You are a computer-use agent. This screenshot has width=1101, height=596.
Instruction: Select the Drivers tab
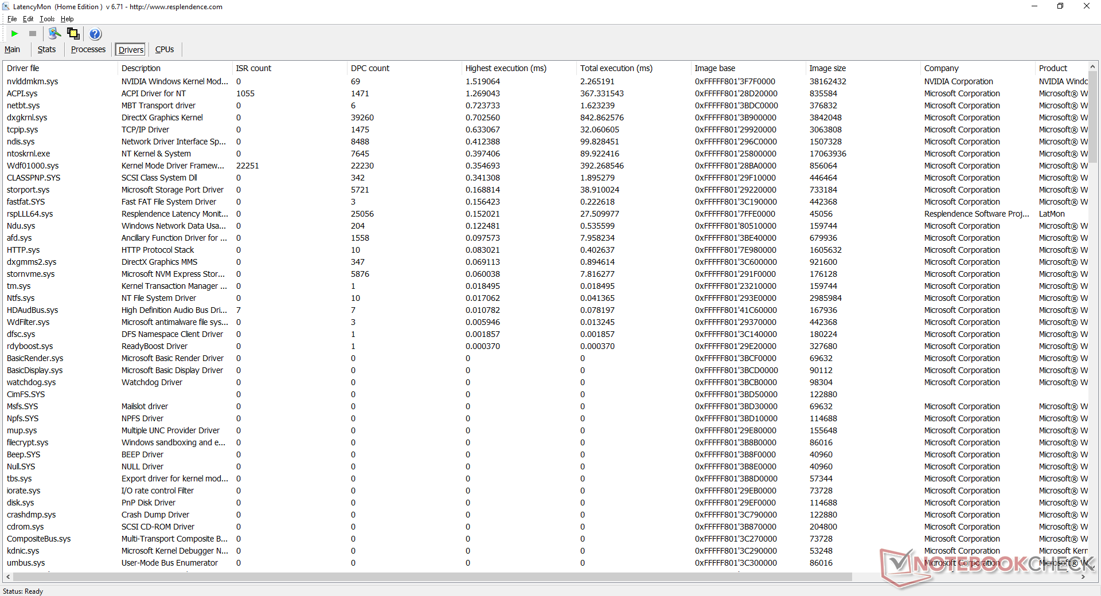pyautogui.click(x=131, y=50)
